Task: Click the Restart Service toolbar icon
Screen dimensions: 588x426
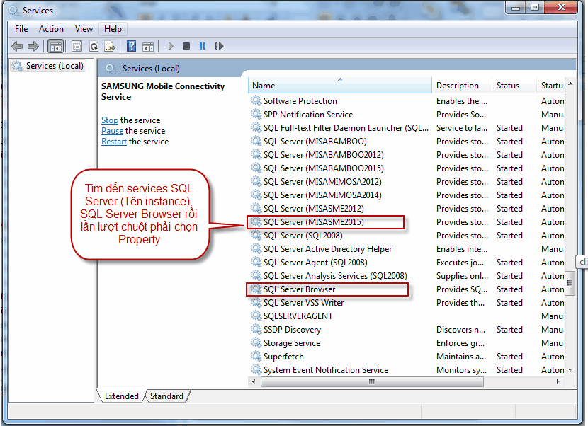Action: (x=219, y=46)
